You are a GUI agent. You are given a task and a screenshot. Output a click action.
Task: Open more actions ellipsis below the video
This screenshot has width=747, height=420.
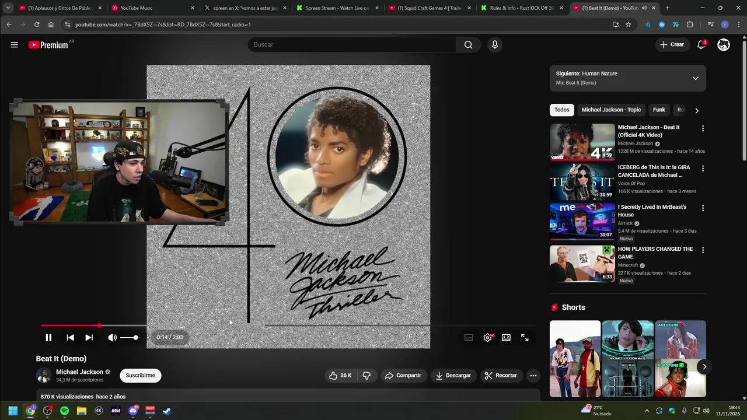tap(533, 376)
